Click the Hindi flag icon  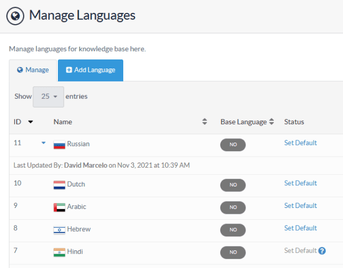click(x=59, y=252)
